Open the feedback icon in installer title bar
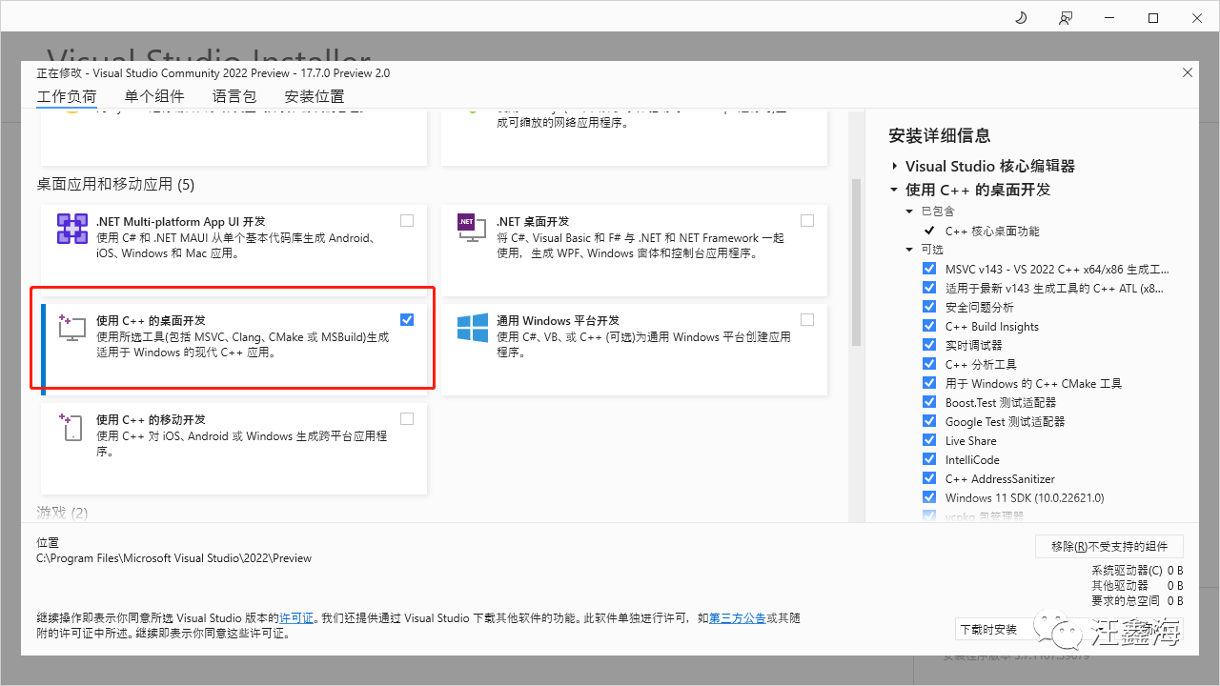Viewport: 1220px width, 686px height. click(1066, 18)
